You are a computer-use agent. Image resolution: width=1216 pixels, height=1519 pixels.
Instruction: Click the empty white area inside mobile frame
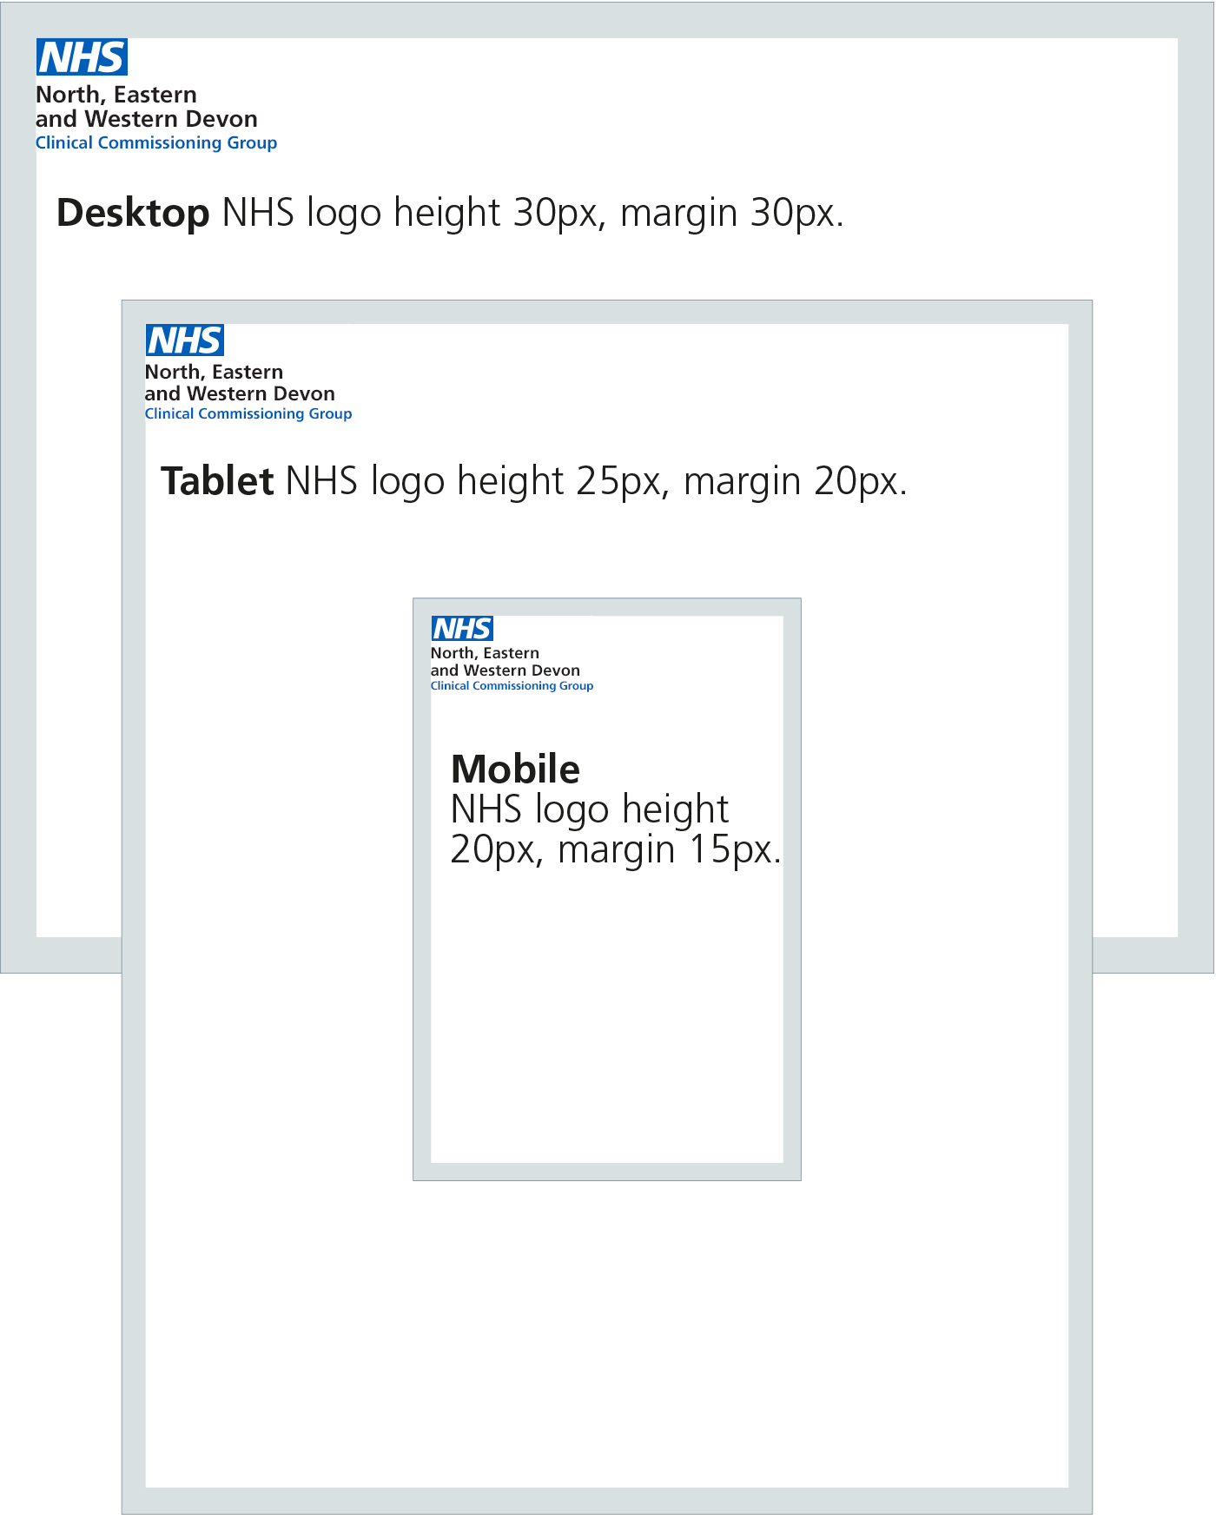point(607,1016)
